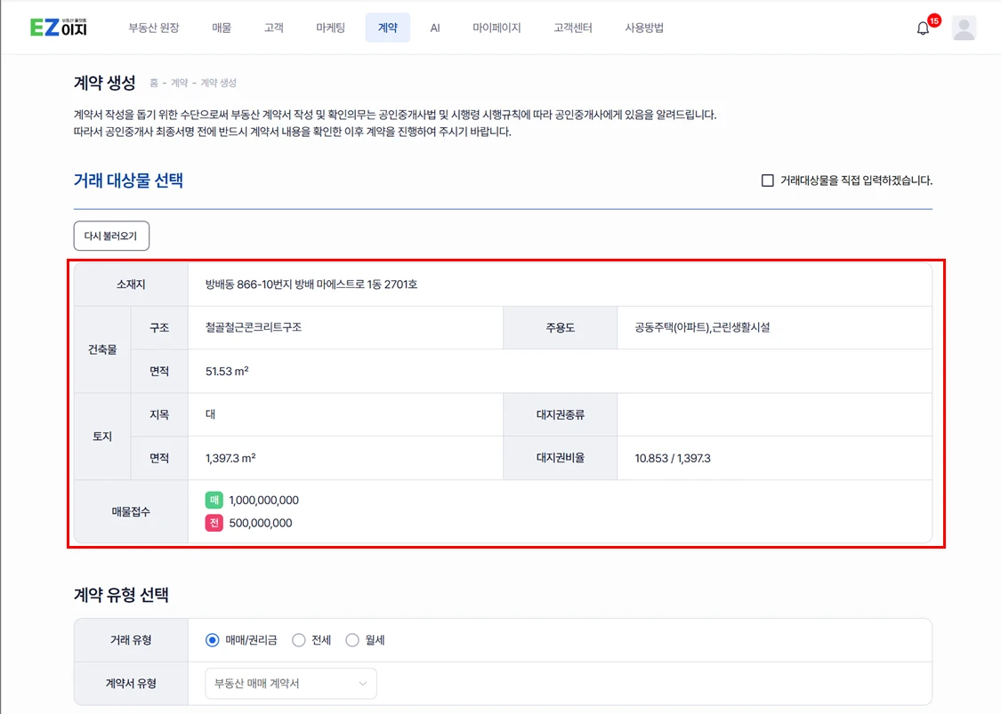Click the 홈 breadcrumb link

154,83
